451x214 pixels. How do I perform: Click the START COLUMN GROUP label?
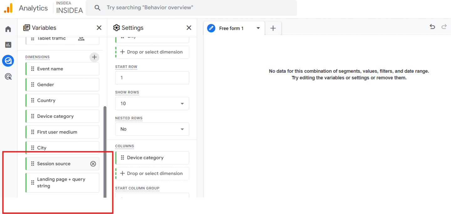click(137, 188)
